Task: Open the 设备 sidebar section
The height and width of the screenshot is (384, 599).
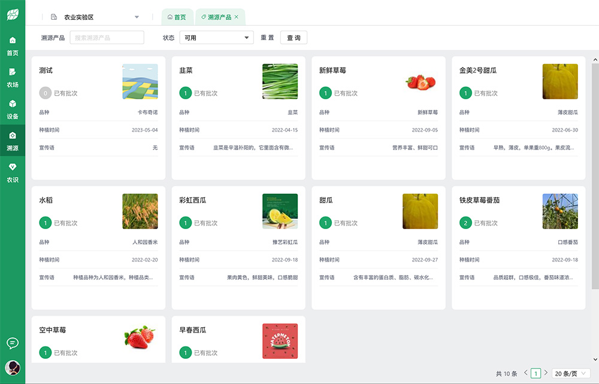Action: point(13,109)
